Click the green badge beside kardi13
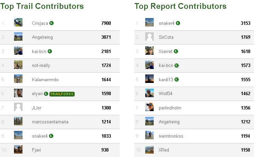This screenshot has width=257, height=157. point(177,80)
